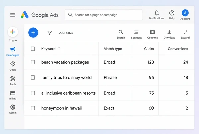Viewport: 199px width, 134px height.
Task: Sort by the Keyword column header
Action: coord(48,49)
